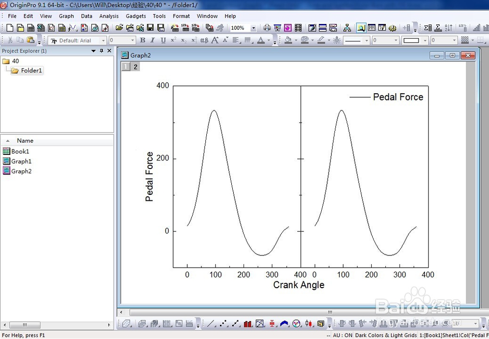Open the Code Builder gear icon
The image size is (489, 339).
click(392, 28)
